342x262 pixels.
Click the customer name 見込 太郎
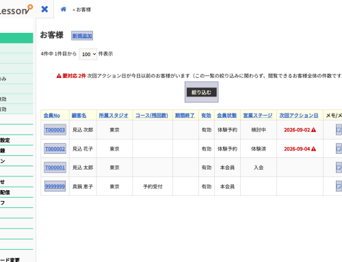[x=83, y=168]
